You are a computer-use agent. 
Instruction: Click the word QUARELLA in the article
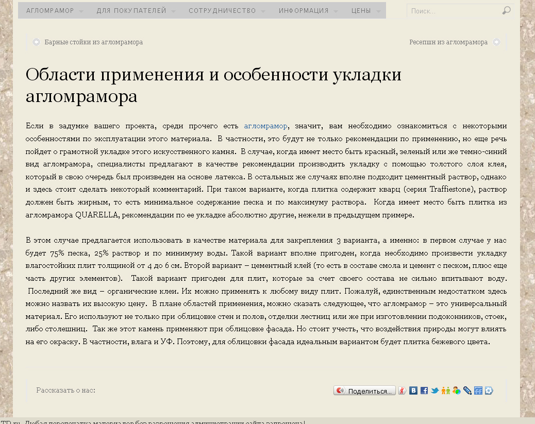(x=96, y=215)
